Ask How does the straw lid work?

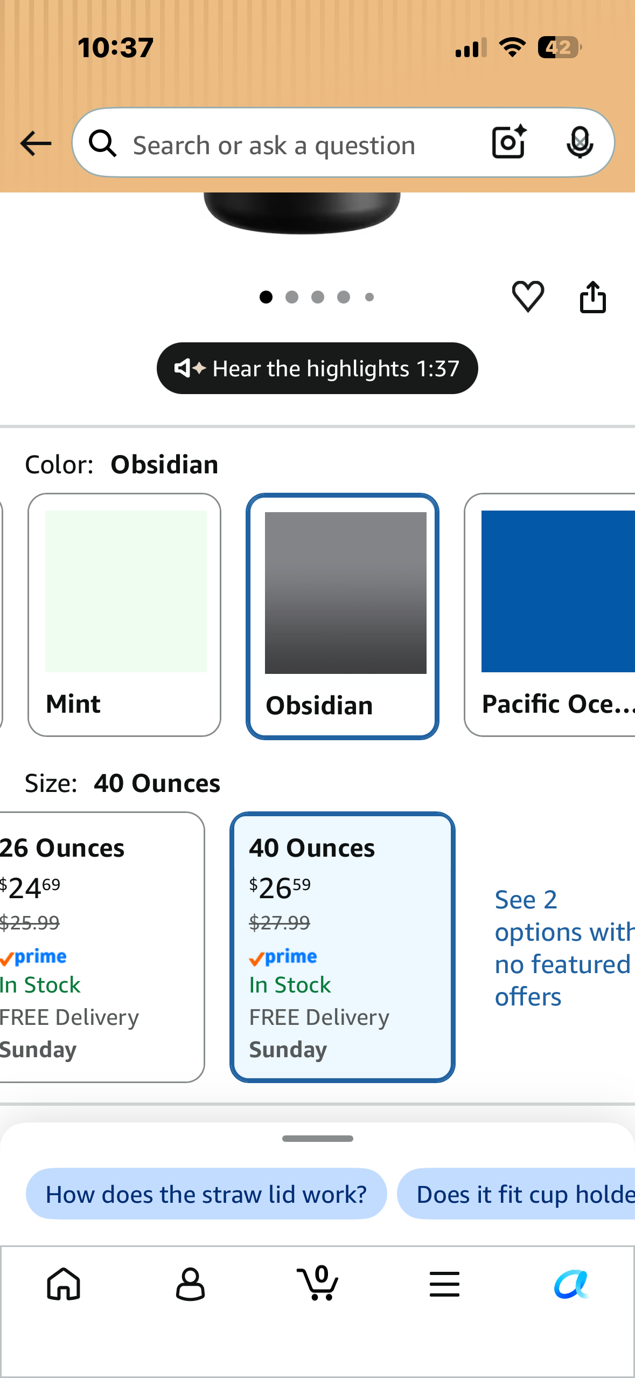coord(206,1194)
